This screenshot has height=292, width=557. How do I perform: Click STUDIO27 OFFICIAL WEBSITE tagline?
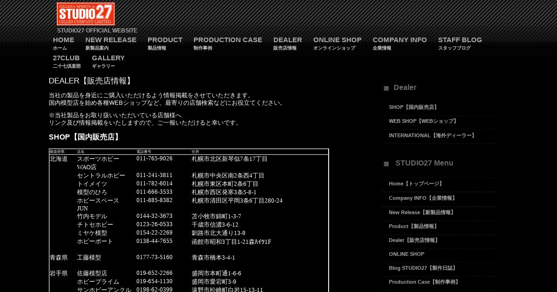pyautogui.click(x=97, y=31)
